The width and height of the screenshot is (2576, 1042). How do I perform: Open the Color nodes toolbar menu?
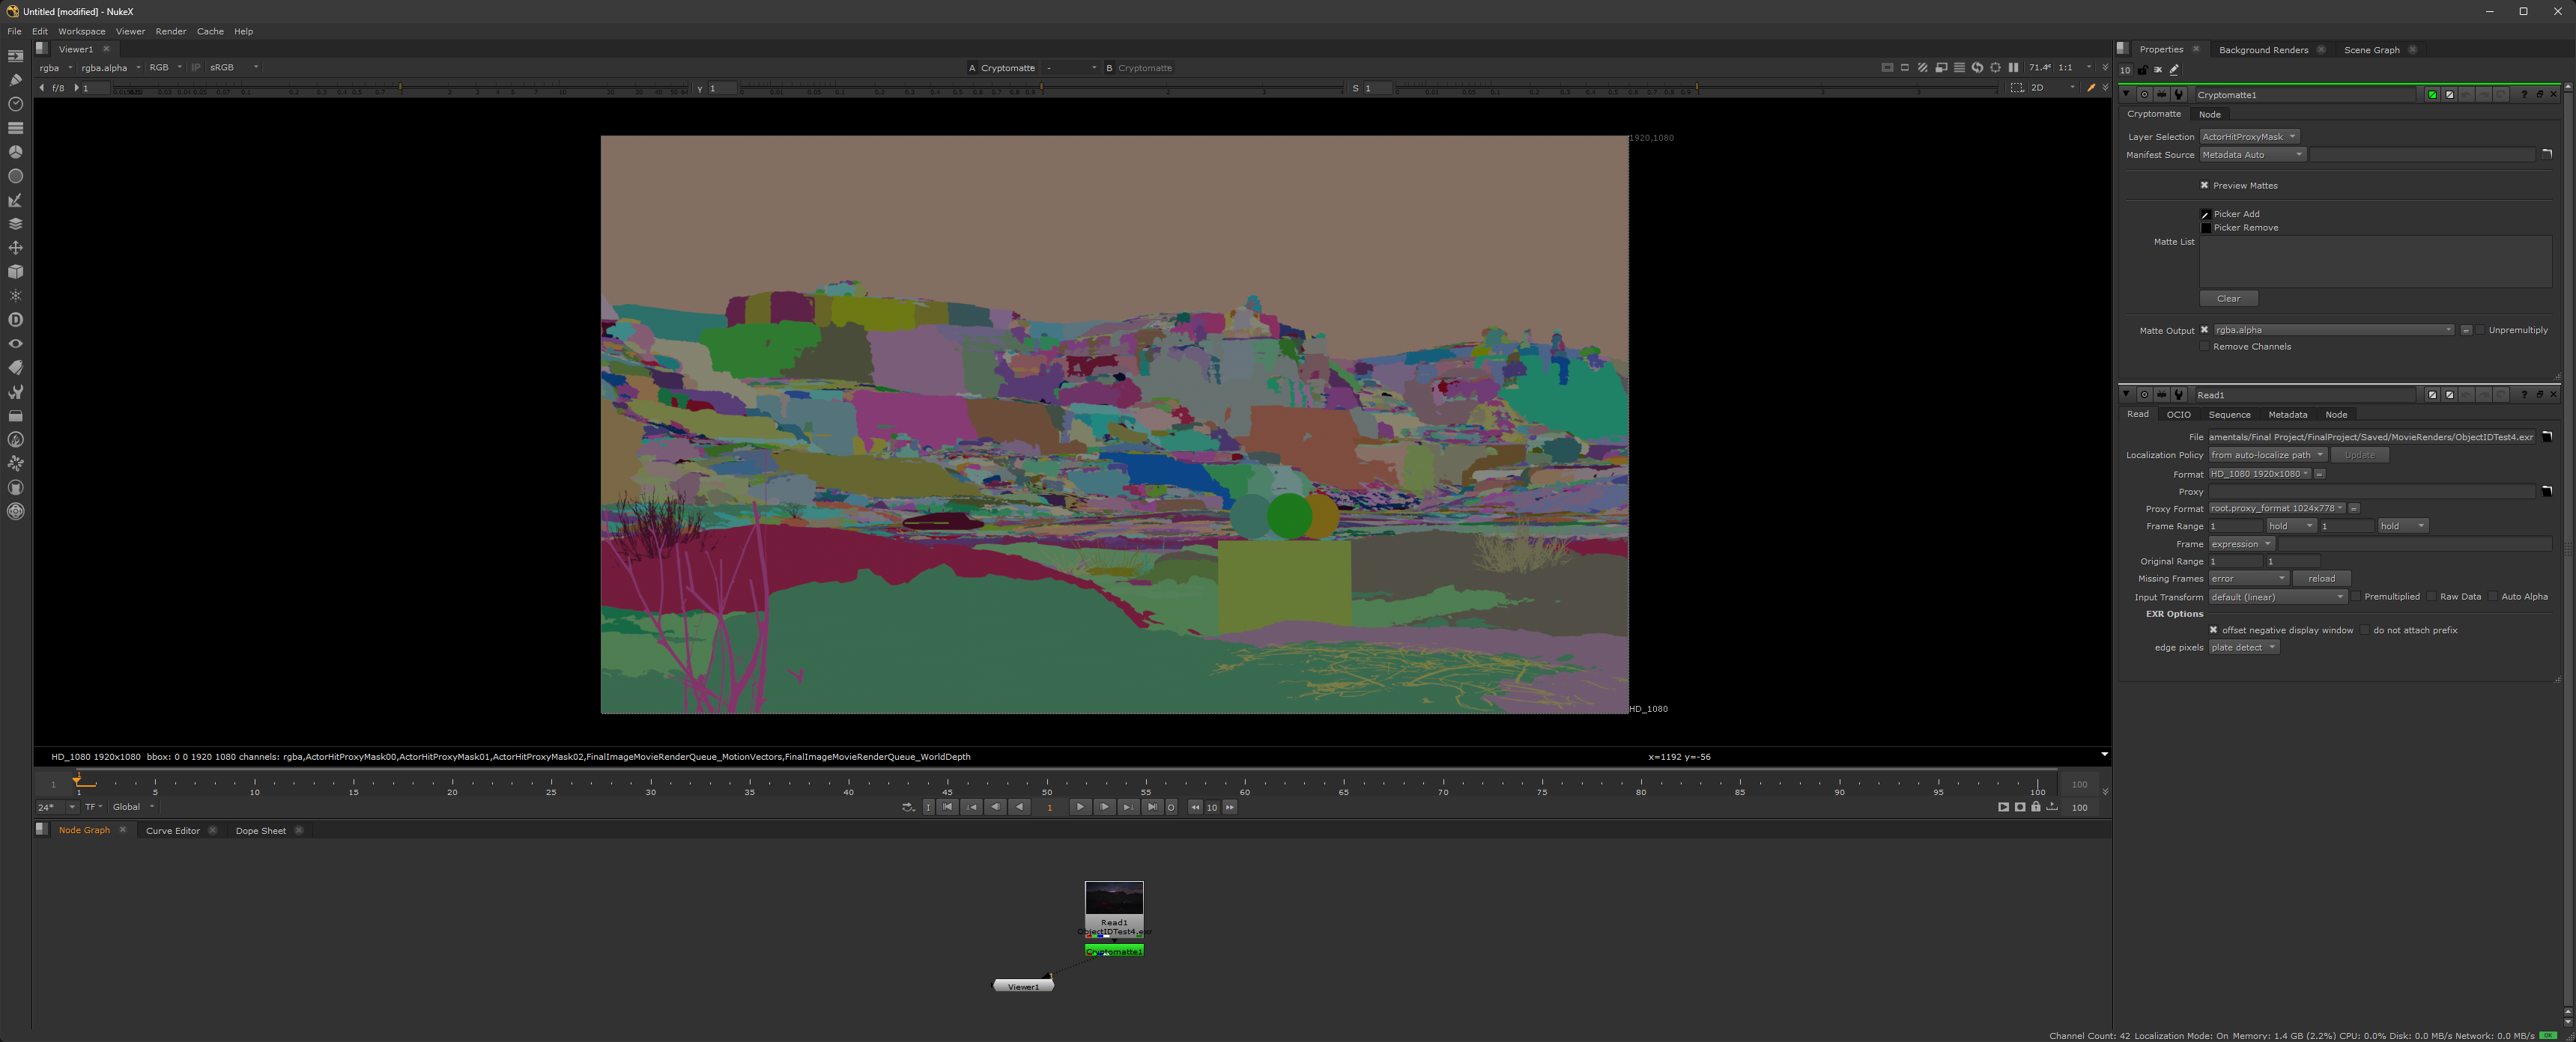tap(15, 152)
